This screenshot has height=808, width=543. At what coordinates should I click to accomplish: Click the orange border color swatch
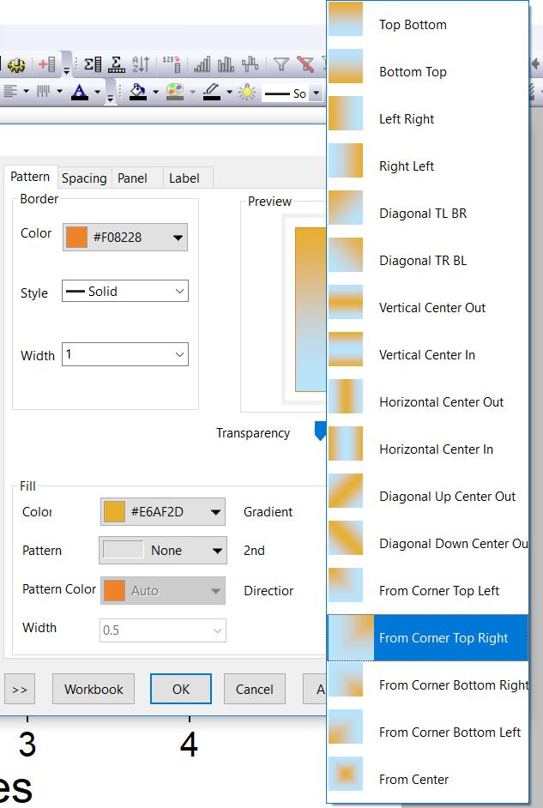tap(77, 238)
